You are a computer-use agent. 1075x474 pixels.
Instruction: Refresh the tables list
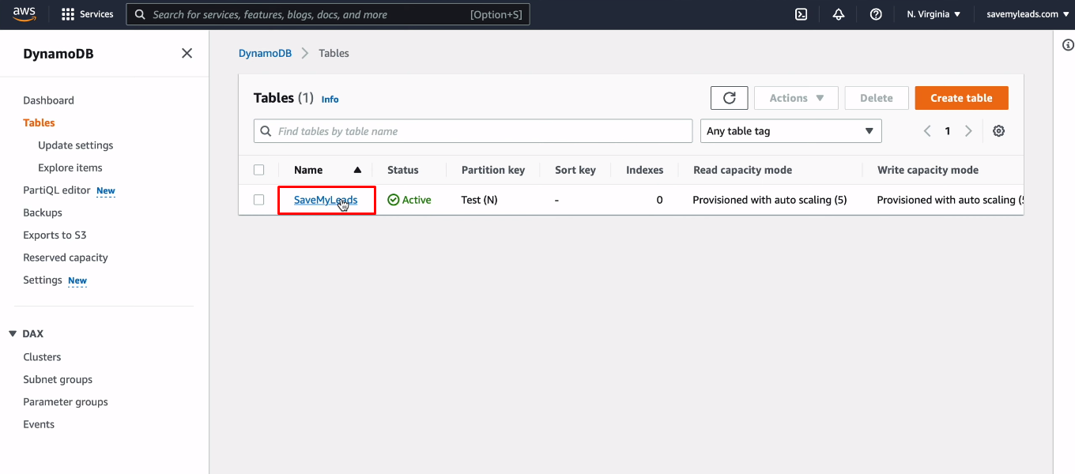(x=730, y=98)
